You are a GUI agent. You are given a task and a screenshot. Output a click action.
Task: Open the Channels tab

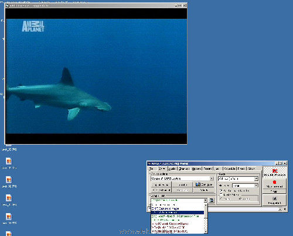[184, 169]
